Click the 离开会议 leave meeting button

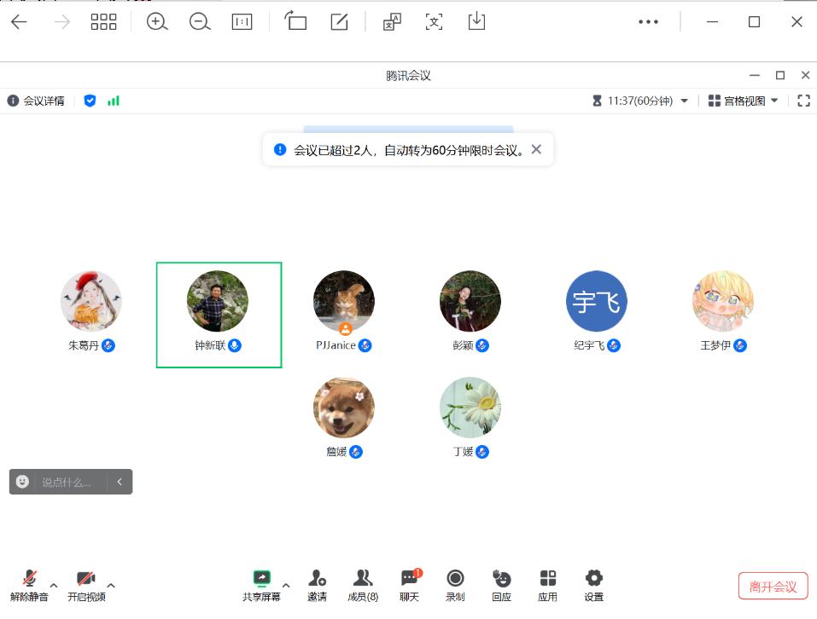[773, 587]
